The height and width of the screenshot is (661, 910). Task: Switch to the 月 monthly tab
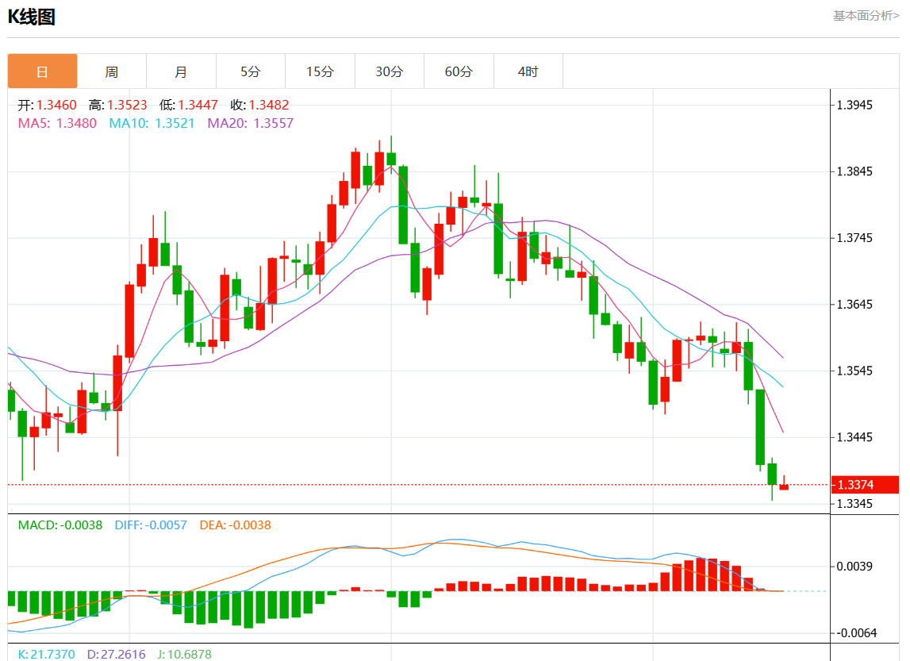(x=181, y=71)
